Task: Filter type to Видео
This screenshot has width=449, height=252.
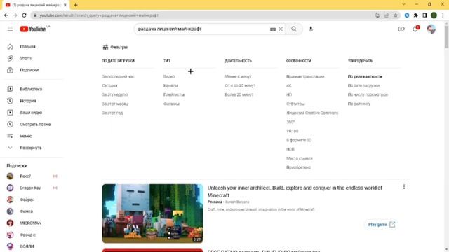Action: click(169, 76)
